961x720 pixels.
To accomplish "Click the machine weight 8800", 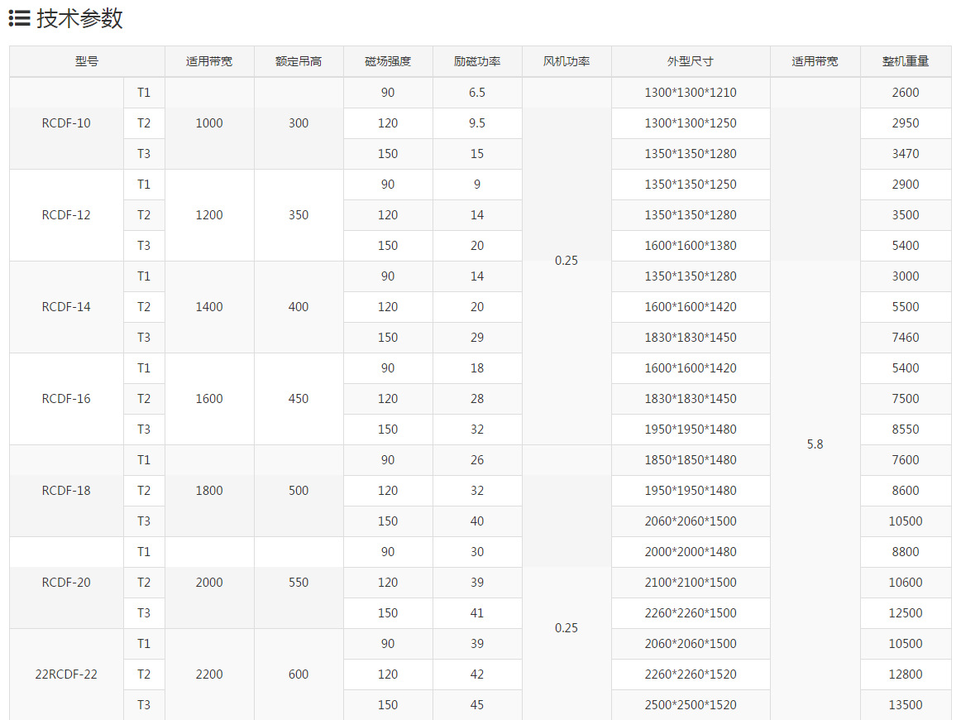I will [x=906, y=552].
